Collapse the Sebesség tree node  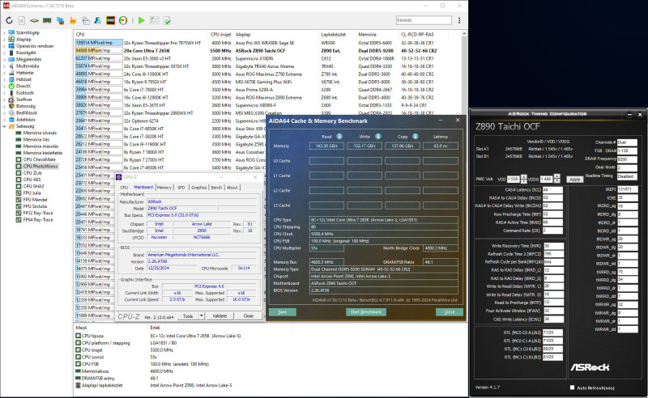pyautogui.click(x=3, y=125)
